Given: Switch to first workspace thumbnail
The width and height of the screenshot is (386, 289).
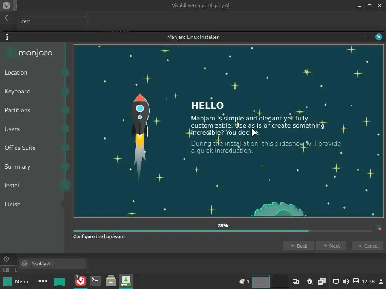Looking at the screenshot, I should click(x=261, y=281).
